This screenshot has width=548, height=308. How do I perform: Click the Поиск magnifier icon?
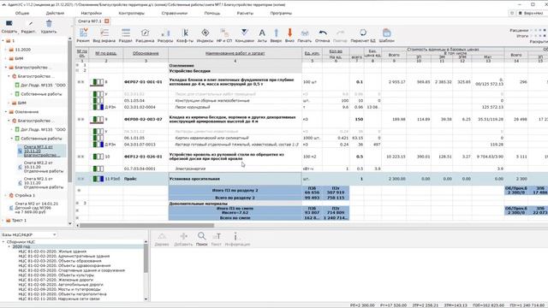[202, 236]
